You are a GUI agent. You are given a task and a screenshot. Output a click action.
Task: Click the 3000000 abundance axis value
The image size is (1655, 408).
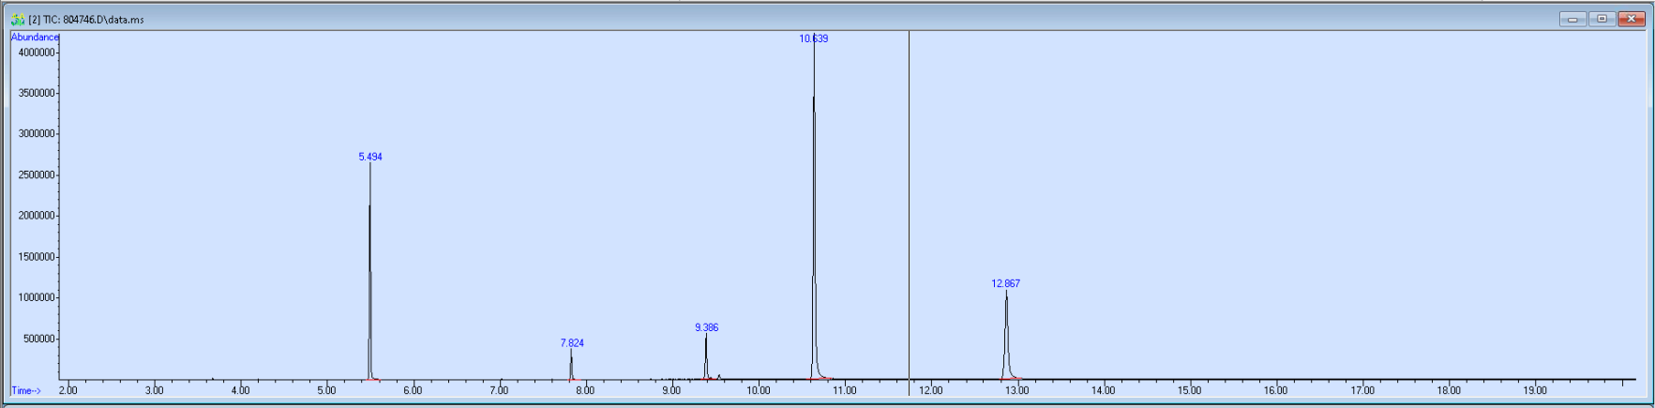point(37,134)
